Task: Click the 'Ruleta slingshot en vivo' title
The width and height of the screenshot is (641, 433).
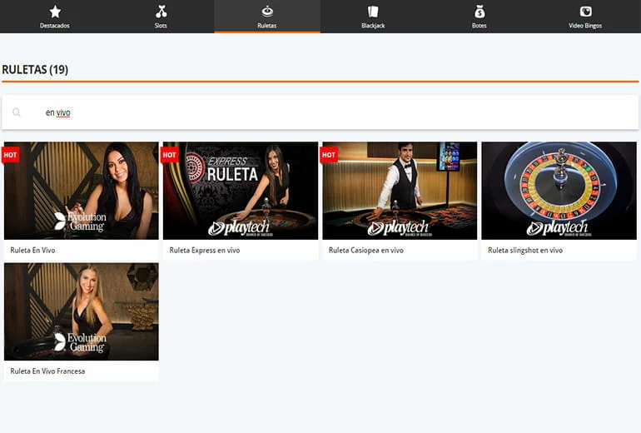Action: pos(525,251)
